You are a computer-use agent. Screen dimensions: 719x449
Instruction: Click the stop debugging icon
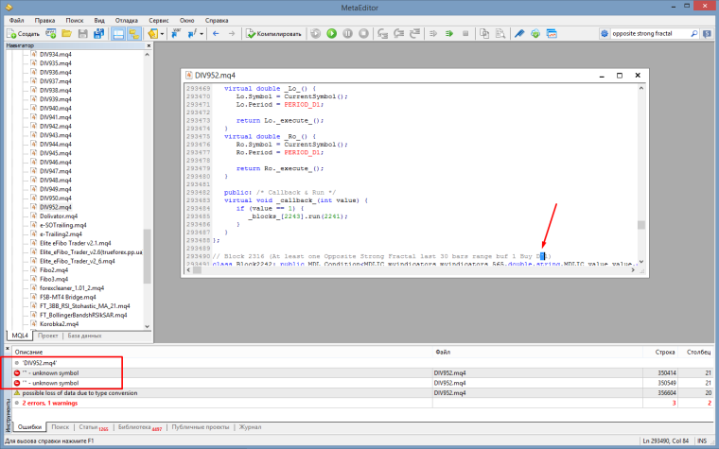pyautogui.click(x=363, y=33)
